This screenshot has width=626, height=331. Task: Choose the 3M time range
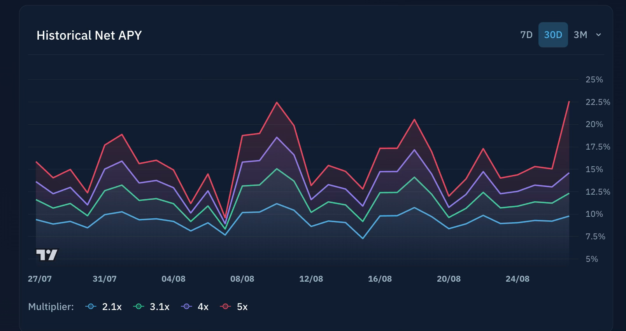pyautogui.click(x=580, y=35)
